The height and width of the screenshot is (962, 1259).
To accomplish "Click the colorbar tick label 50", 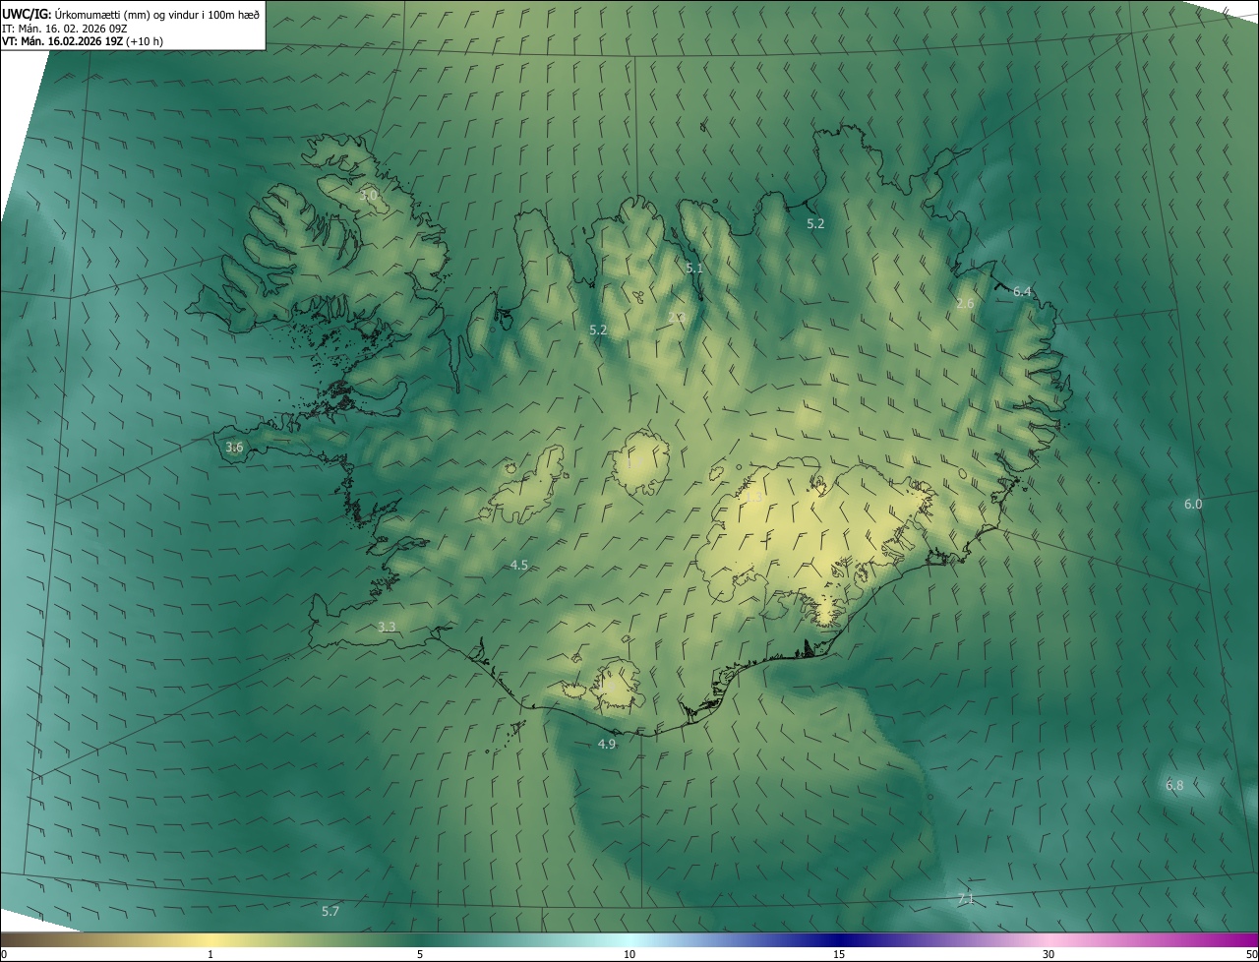I will tap(1251, 954).
